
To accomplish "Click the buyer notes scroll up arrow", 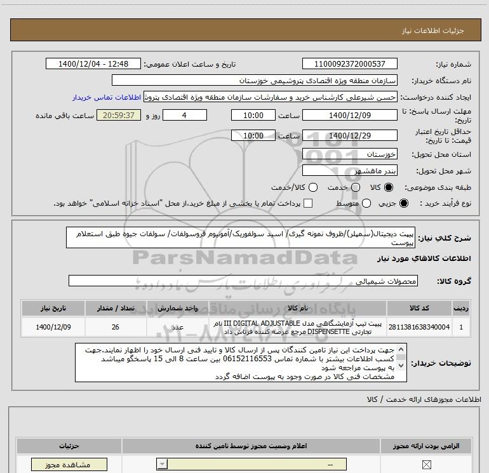I will pyautogui.click(x=401, y=349).
